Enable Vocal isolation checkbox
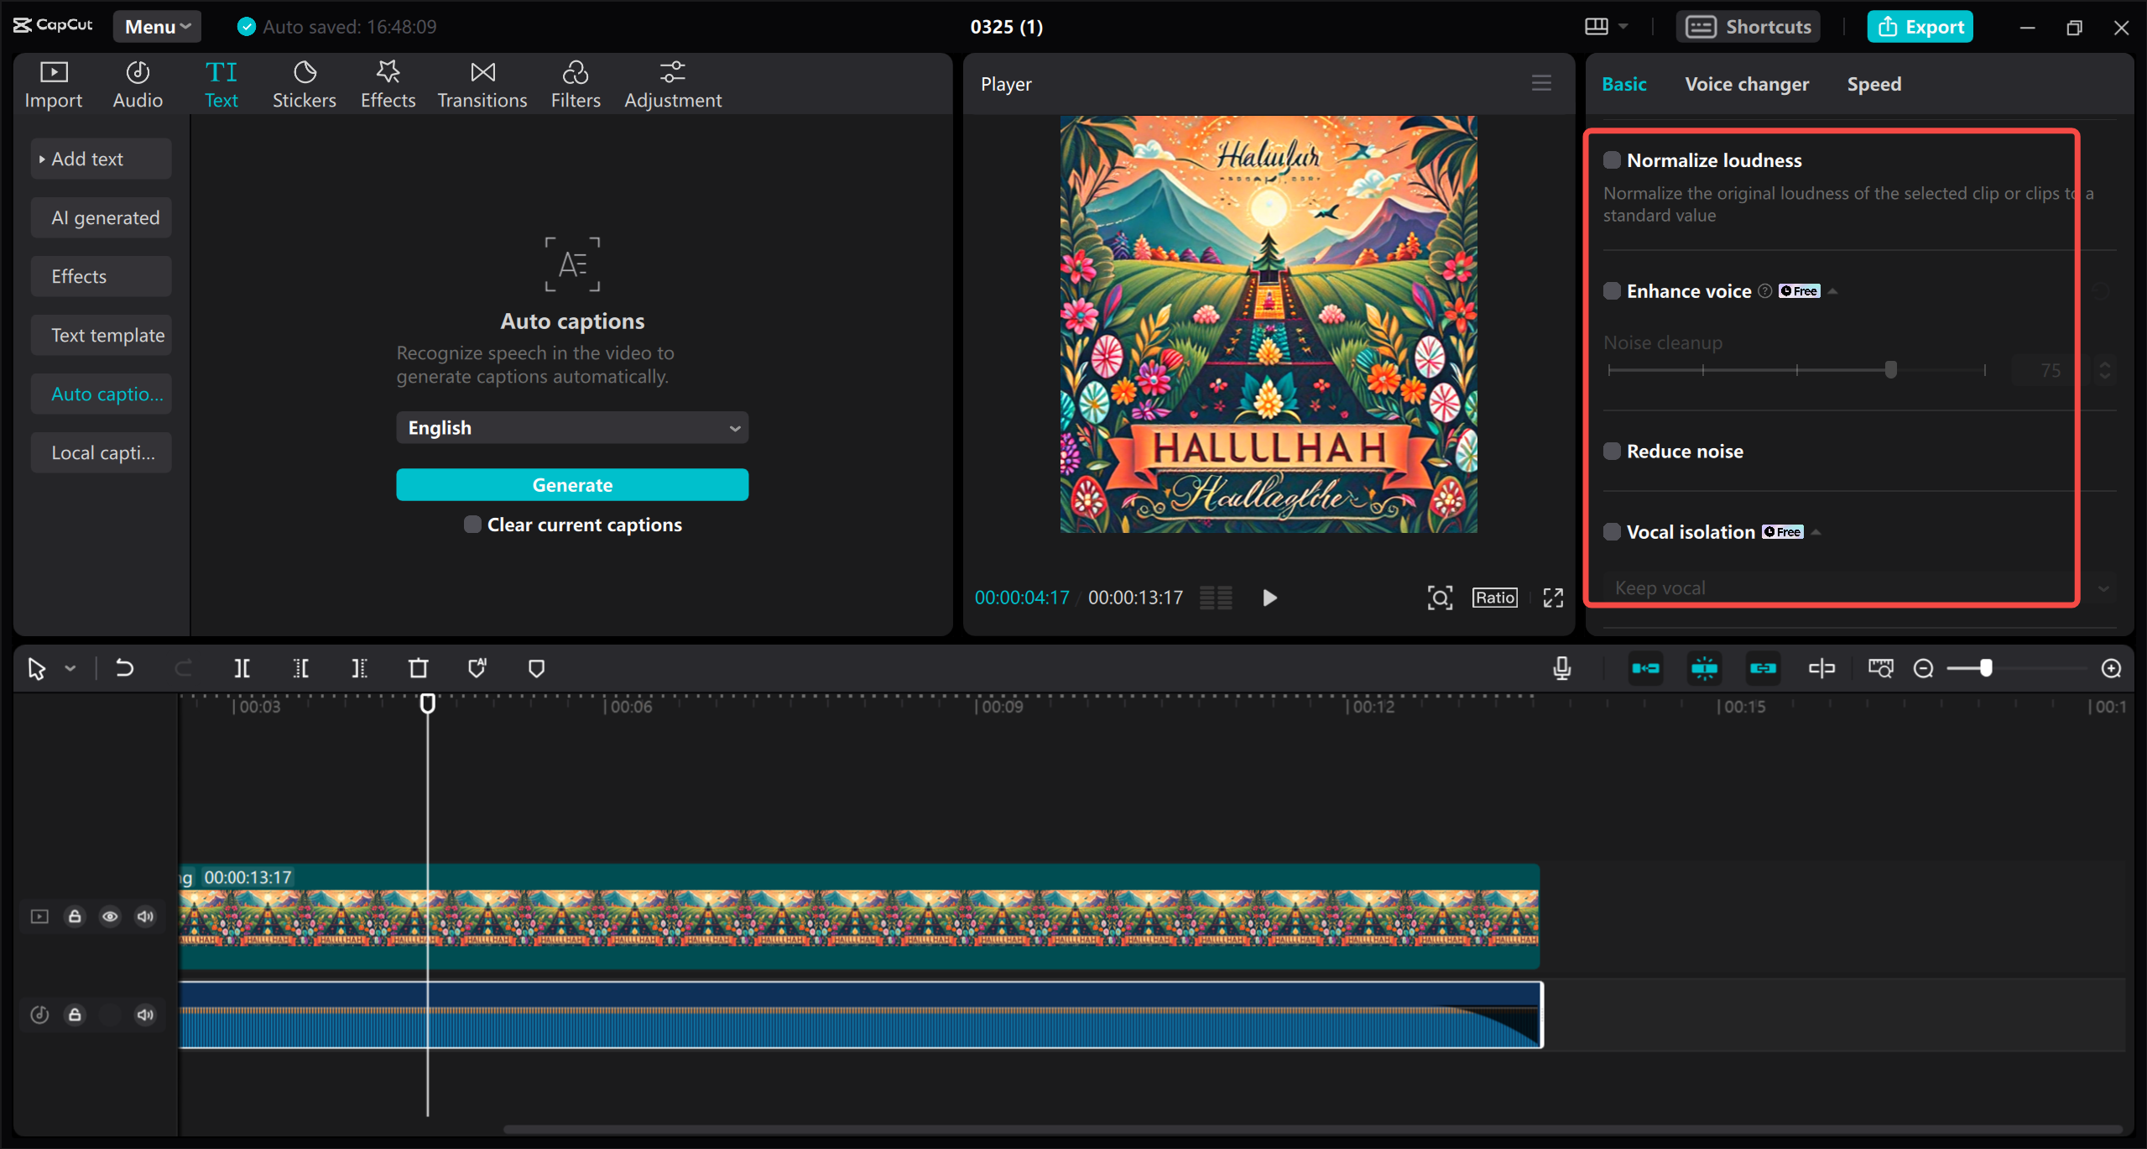The height and width of the screenshot is (1149, 2147). pos(1611,532)
